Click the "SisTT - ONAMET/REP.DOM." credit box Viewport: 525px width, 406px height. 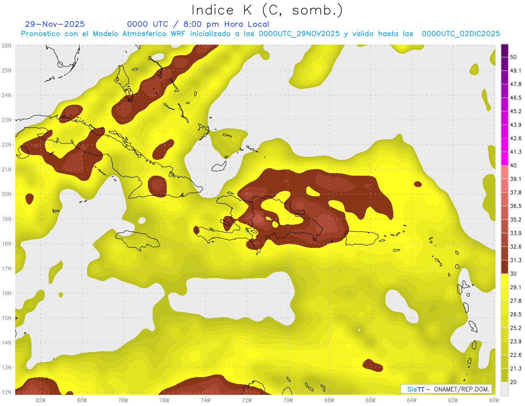[x=446, y=389]
